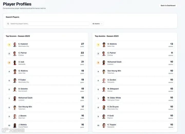Click the rank 1 badge in Top Assists

coord(98,45)
